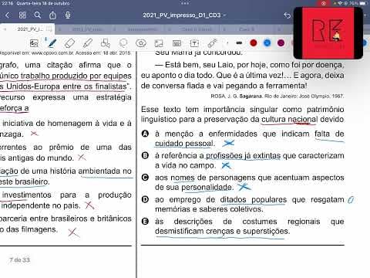Tap answer option A bullet
The height and width of the screenshot is (278, 370).
click(146, 134)
